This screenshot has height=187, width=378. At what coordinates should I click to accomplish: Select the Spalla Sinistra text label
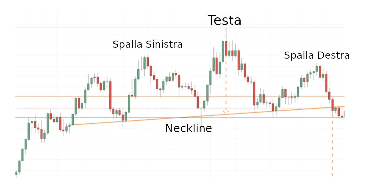pyautogui.click(x=148, y=44)
